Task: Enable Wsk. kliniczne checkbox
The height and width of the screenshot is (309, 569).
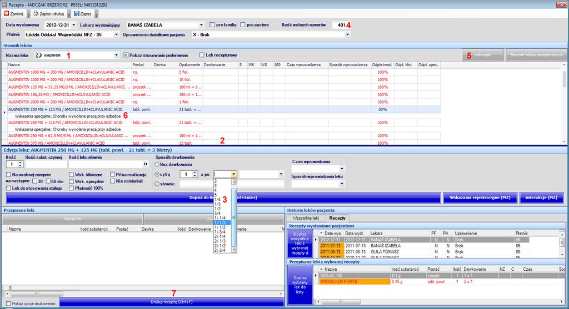Action: coord(71,175)
